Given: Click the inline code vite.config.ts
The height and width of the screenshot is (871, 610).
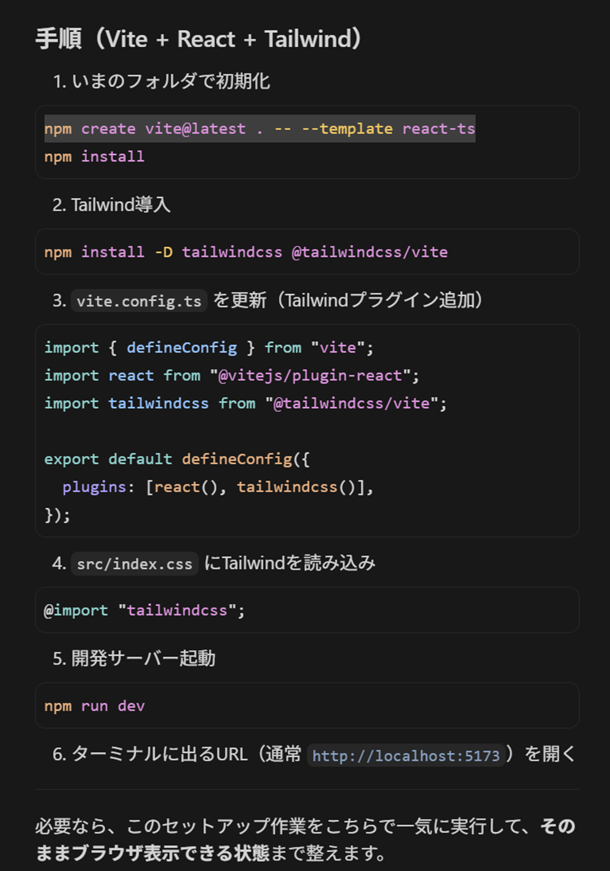Looking at the screenshot, I should (139, 301).
